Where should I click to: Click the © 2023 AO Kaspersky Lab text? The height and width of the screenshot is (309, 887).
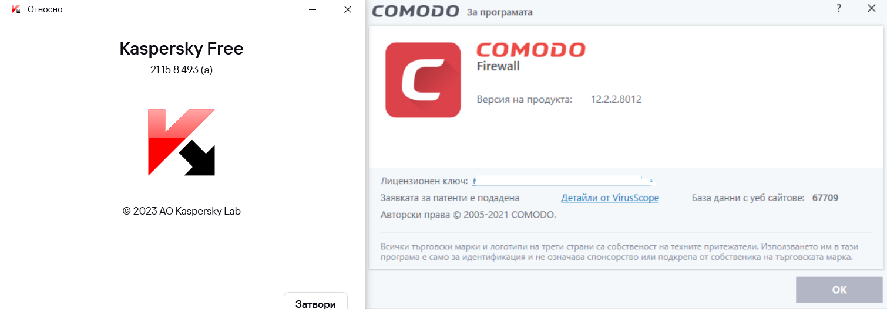coord(182,211)
